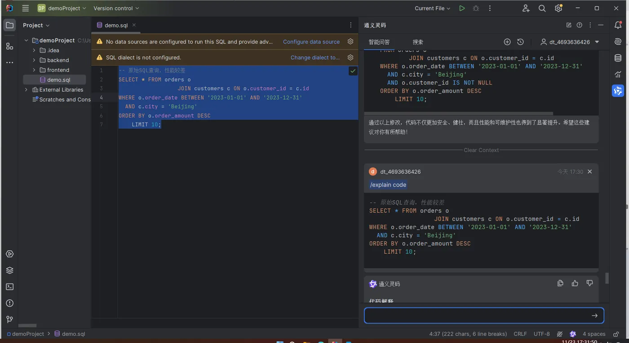Expand the .idea folder
629x343 pixels.
click(x=34, y=50)
